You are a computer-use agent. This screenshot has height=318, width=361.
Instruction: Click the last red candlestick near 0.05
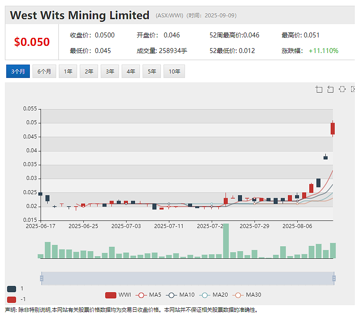coord(332,128)
